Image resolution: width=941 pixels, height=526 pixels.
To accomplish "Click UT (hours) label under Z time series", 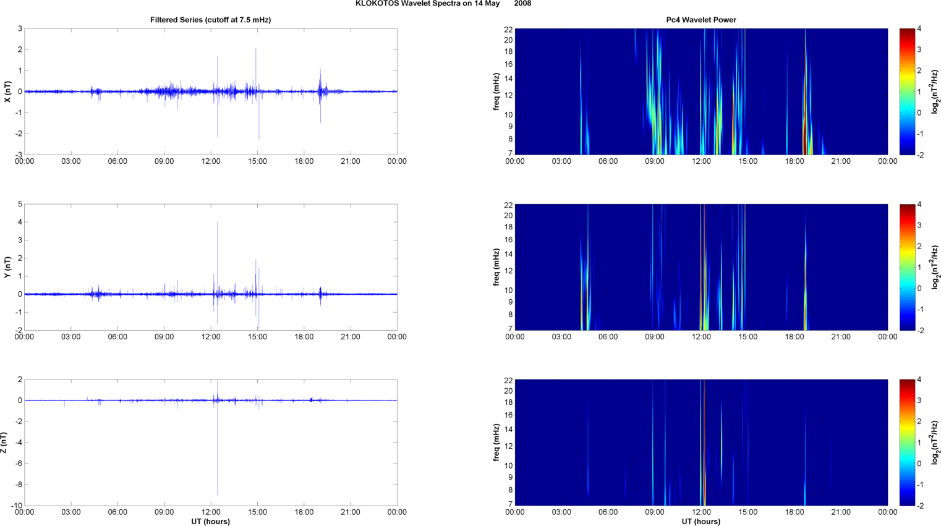I will (x=210, y=522).
